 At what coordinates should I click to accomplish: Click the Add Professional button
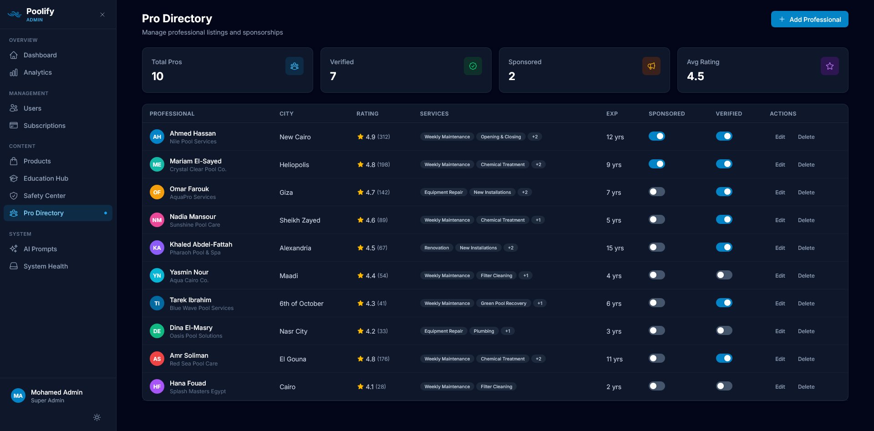pos(809,19)
